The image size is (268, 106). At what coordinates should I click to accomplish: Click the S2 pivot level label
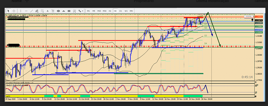206,28
